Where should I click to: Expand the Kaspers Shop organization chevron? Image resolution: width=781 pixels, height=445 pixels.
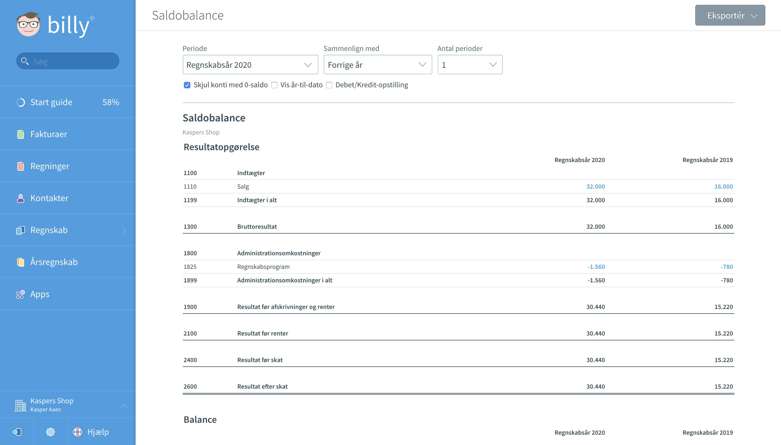124,406
